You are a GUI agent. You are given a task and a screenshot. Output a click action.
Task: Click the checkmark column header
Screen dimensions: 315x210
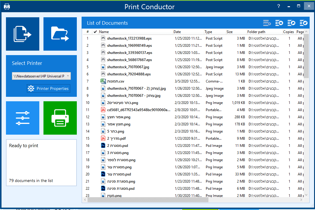pyautogui.click(x=95, y=32)
